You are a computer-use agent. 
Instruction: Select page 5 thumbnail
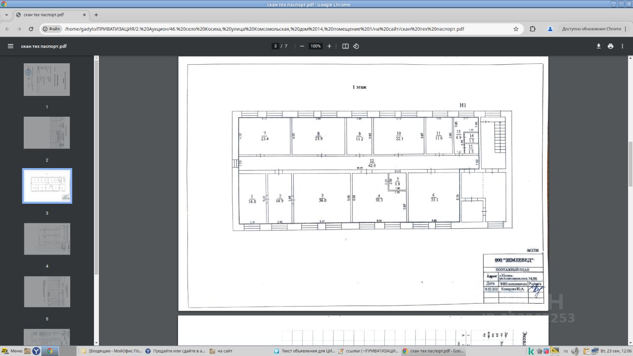[x=47, y=292]
